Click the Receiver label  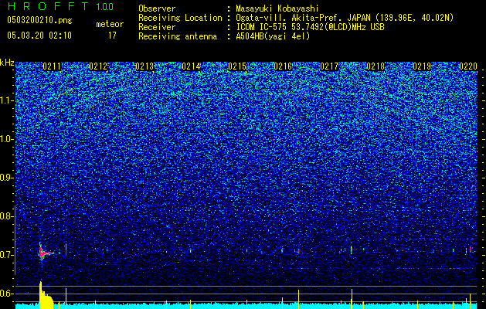[x=157, y=27]
